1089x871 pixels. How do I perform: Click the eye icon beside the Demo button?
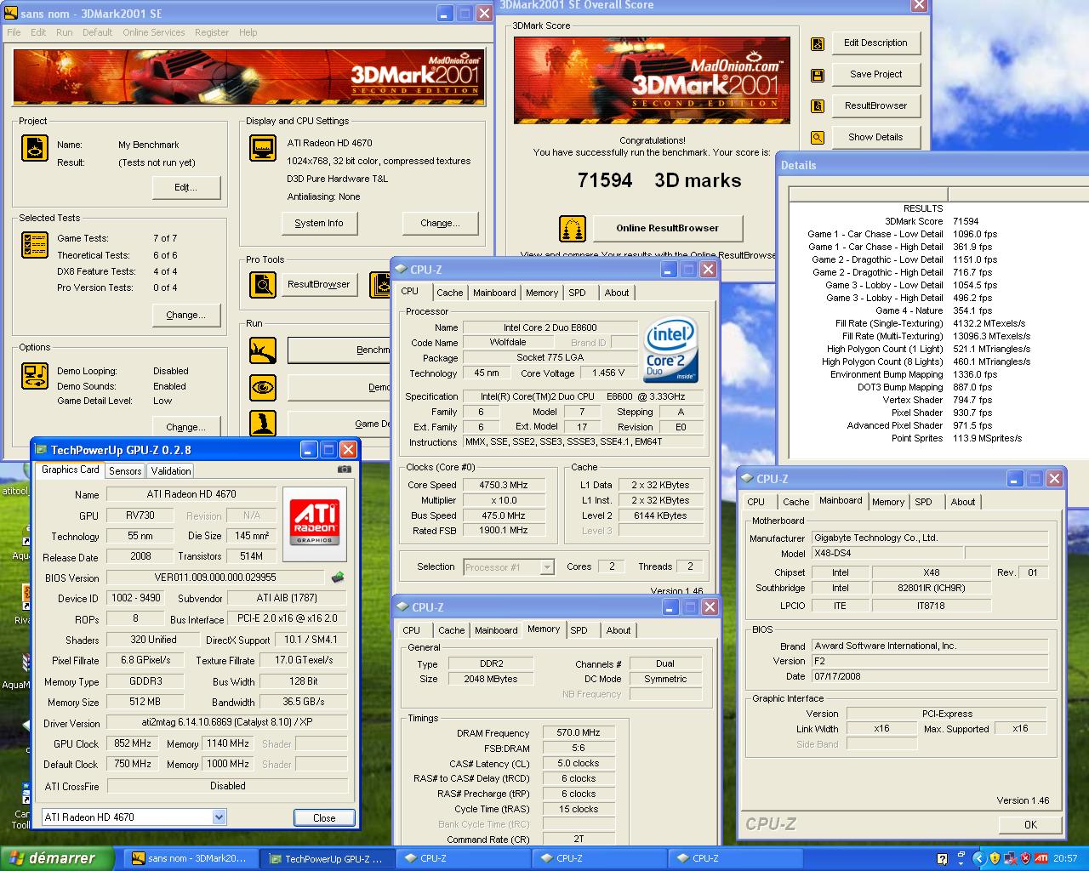[x=263, y=387]
